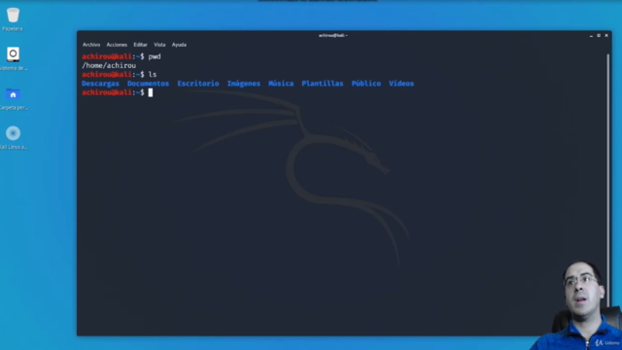Open the Acciones menu in terminal
622x350 pixels.
117,45
